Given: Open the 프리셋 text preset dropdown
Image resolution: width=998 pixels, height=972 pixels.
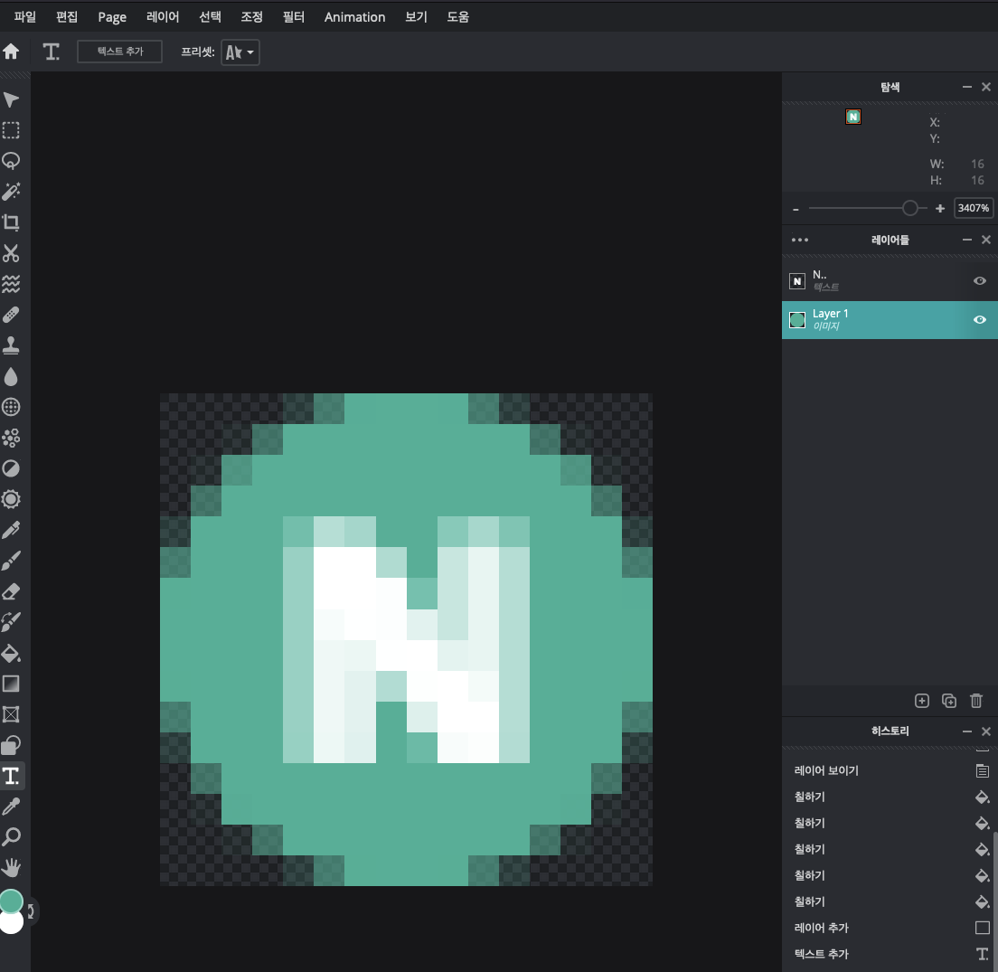Looking at the screenshot, I should 240,52.
